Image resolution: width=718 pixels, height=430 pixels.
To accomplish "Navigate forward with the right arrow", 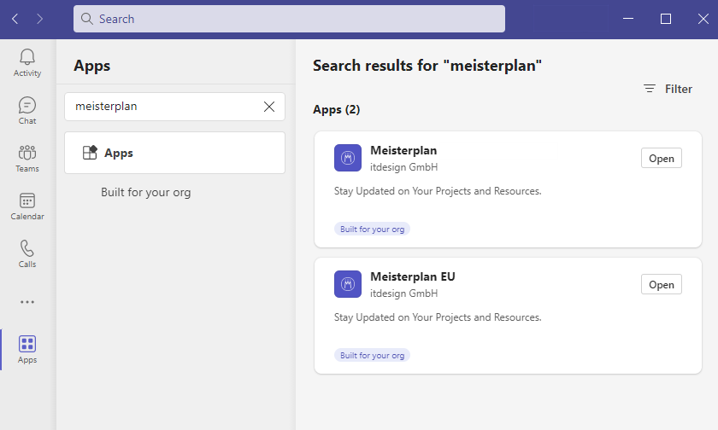I will pos(40,19).
